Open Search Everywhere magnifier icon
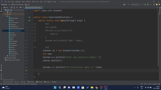The image size is (161, 90). (154, 4)
